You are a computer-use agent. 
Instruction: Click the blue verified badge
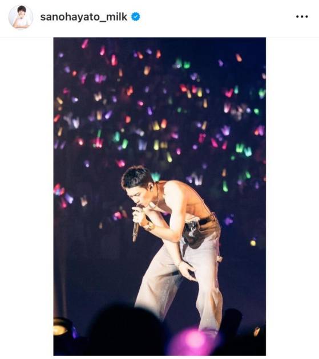coord(136,17)
